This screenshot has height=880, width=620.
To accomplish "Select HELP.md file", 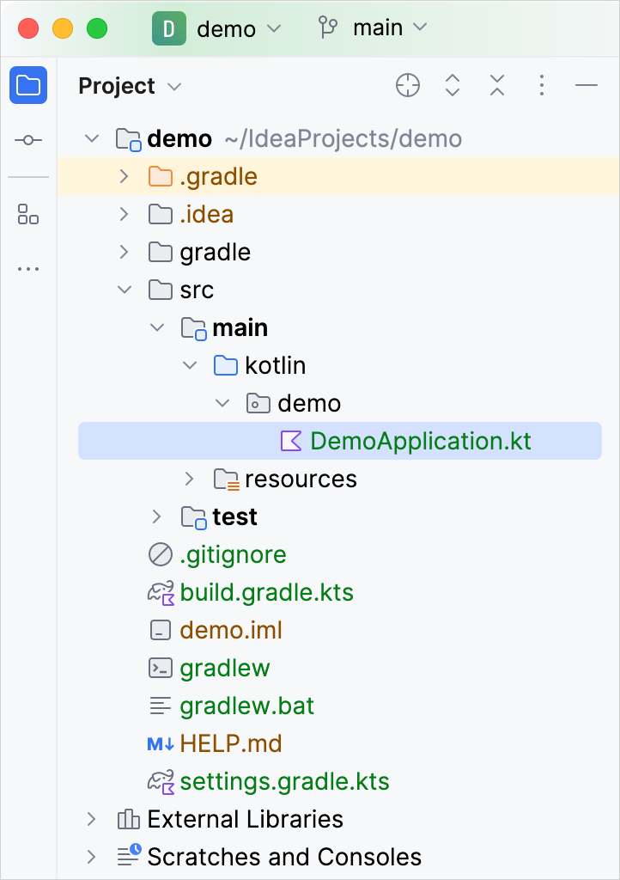I will [231, 743].
